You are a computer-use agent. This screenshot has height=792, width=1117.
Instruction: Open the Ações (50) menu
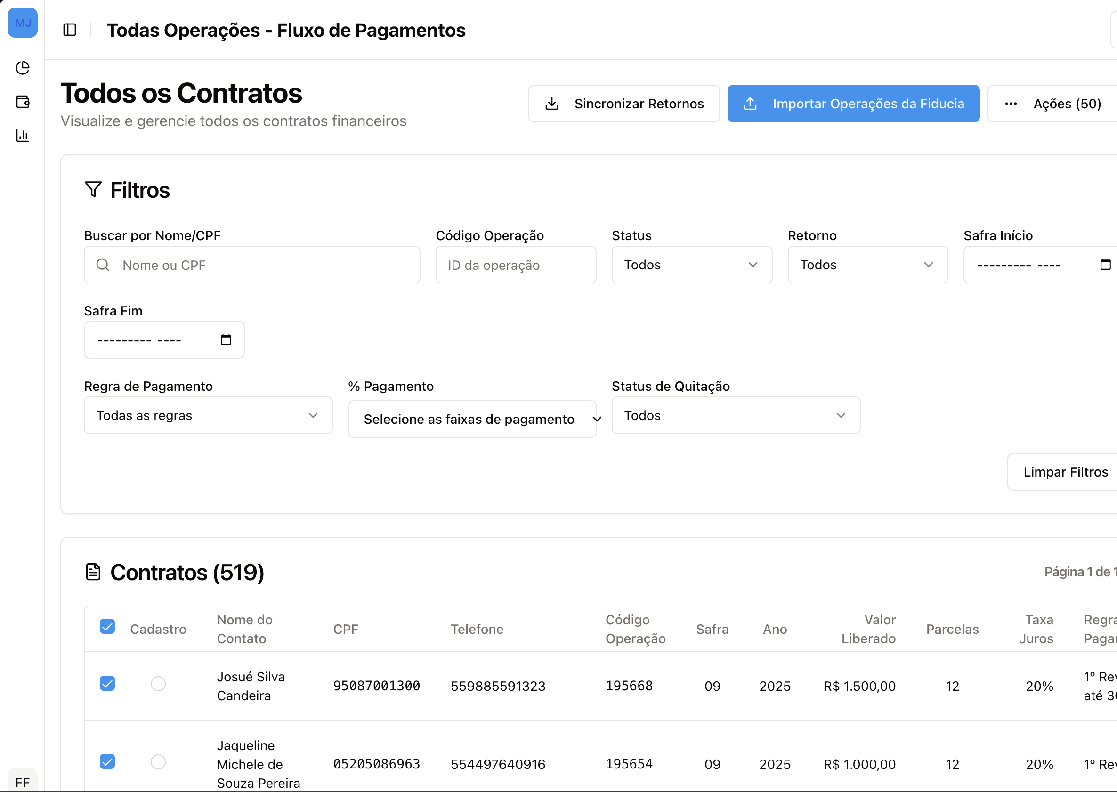tap(1053, 104)
